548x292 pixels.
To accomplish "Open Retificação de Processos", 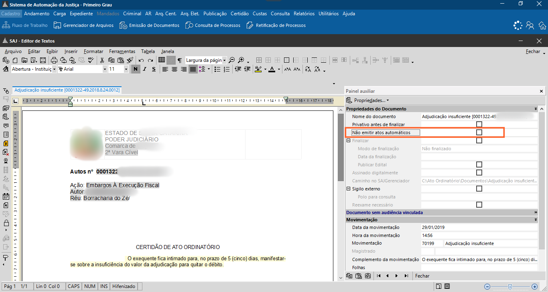I will 276,25.
